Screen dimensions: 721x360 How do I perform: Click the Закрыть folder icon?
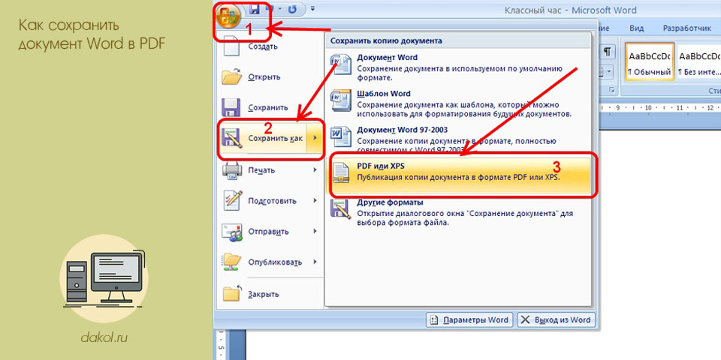[232, 294]
